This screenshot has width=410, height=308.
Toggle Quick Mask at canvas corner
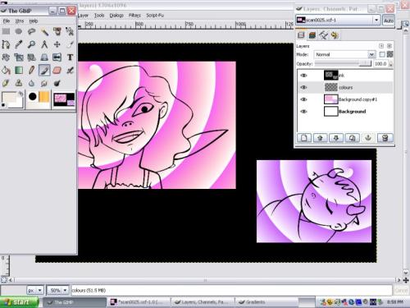(3, 280)
